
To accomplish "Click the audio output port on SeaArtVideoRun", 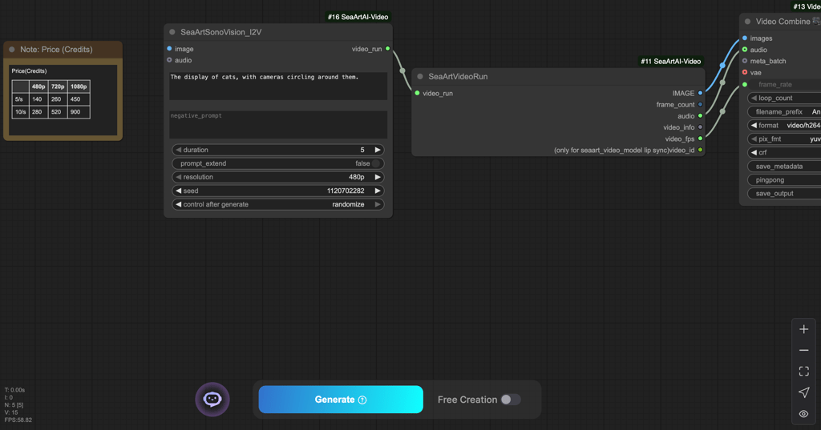I will (x=700, y=116).
